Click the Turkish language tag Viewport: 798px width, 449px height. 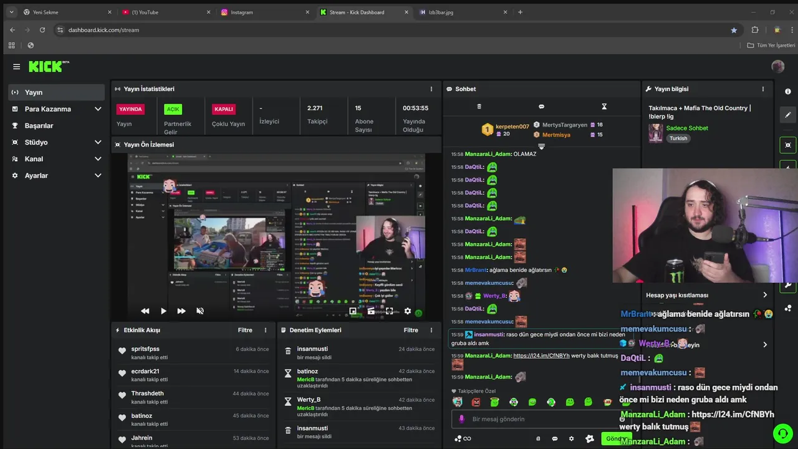click(678, 138)
